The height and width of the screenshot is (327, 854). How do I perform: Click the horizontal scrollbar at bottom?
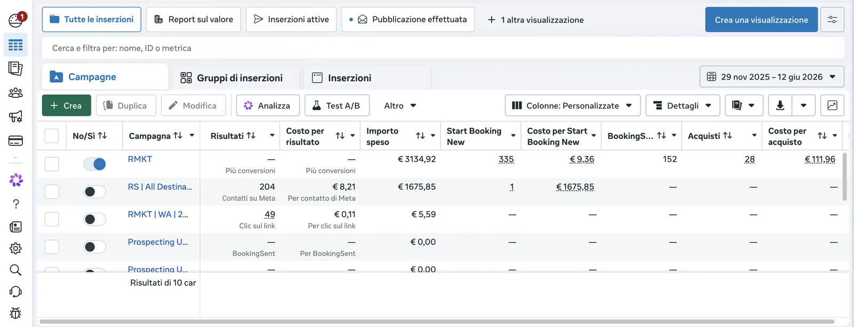click(x=438, y=322)
